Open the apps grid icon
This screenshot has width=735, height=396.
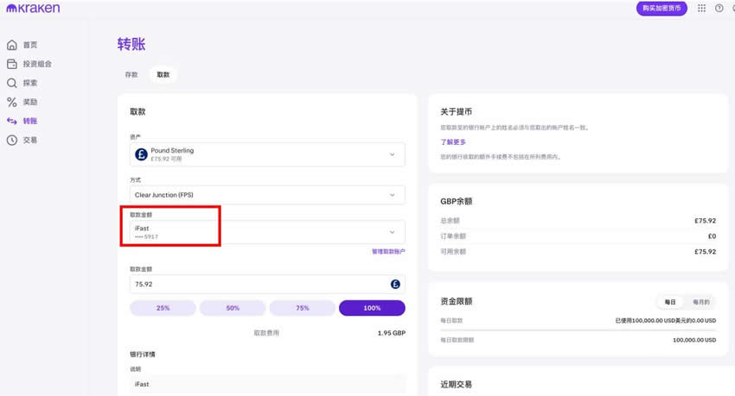pyautogui.click(x=701, y=9)
